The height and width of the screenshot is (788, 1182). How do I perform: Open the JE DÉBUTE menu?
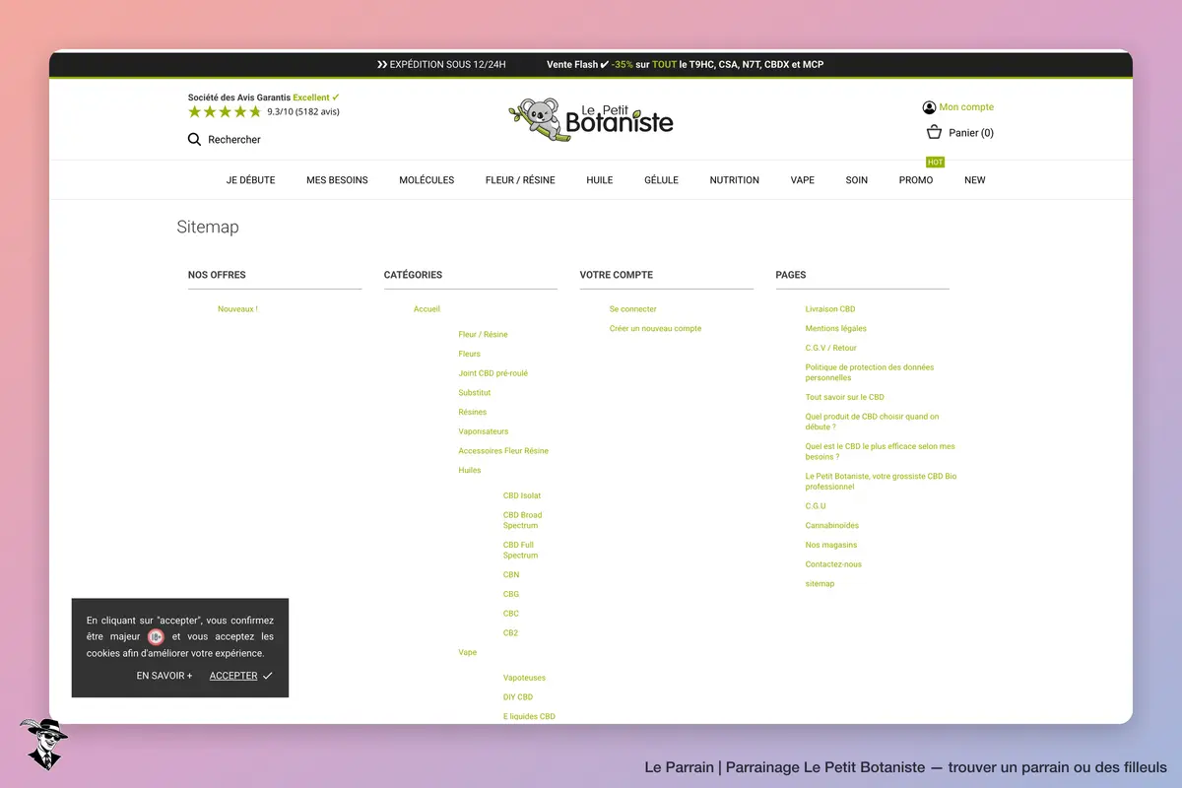[251, 180]
